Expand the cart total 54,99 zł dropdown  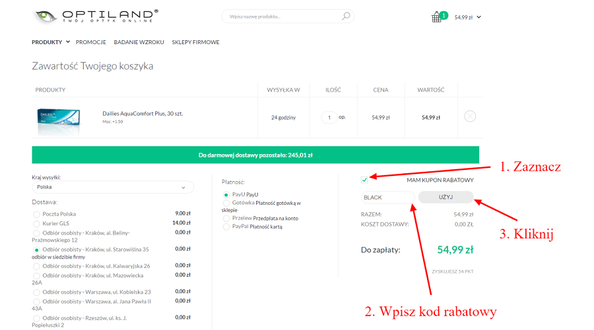[479, 17]
